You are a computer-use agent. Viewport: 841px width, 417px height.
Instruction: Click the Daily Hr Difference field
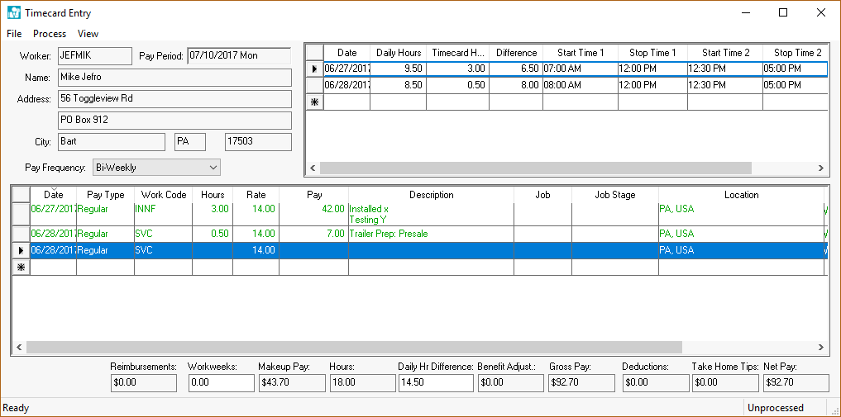(x=435, y=383)
